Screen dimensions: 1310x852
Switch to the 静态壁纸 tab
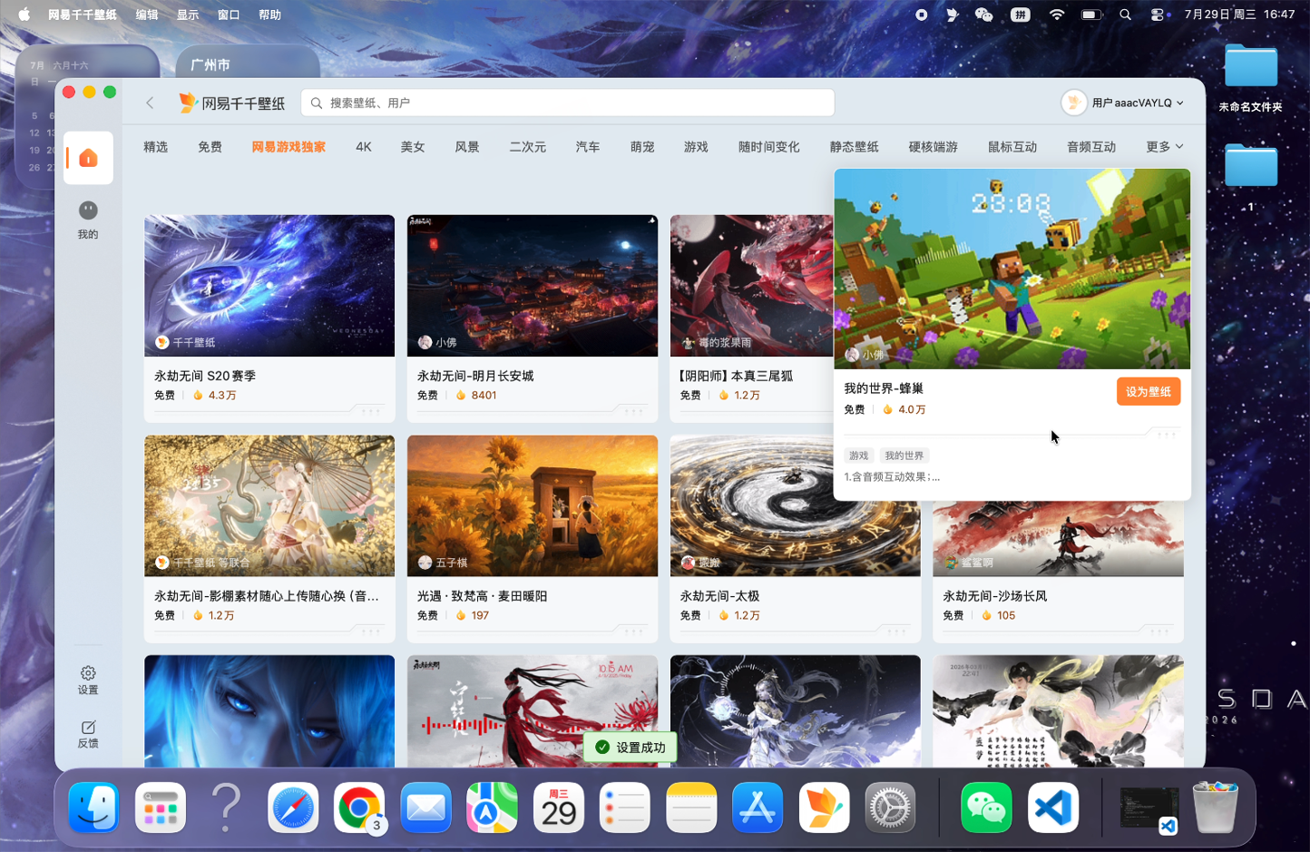[855, 147]
